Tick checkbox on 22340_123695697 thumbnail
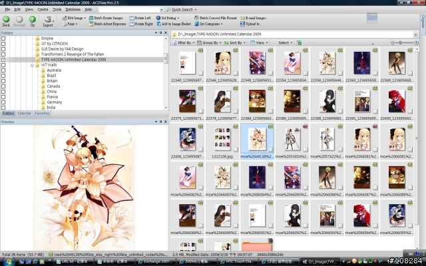 point(200,73)
